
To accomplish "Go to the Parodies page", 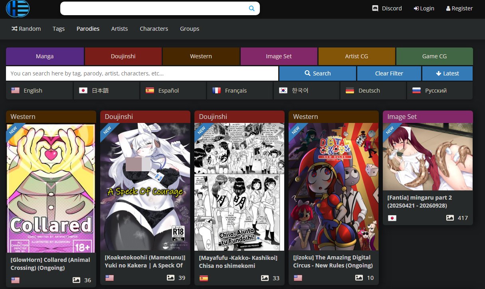I will 88,29.
